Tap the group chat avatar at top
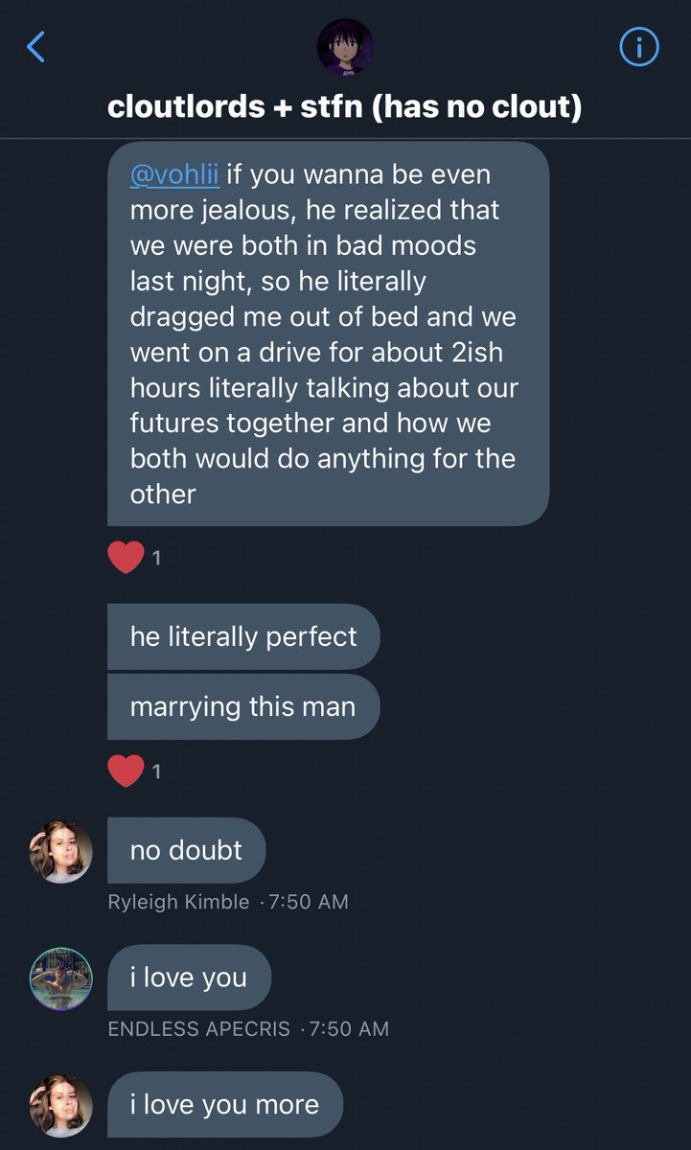The image size is (691, 1150). pyautogui.click(x=345, y=47)
